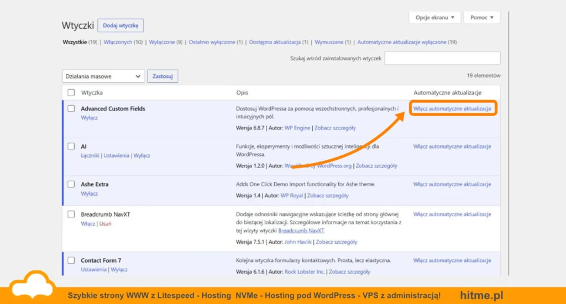Open Łączniki for the AI plugin
The width and height of the screenshot is (566, 304).
pos(90,156)
